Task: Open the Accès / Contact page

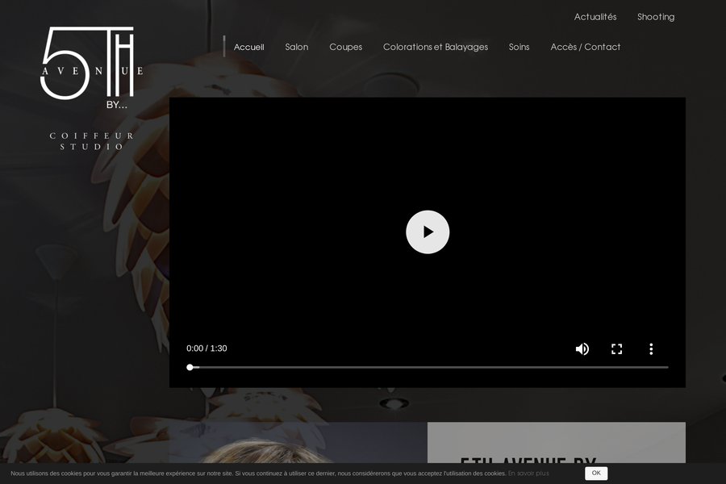Action: coord(586,47)
